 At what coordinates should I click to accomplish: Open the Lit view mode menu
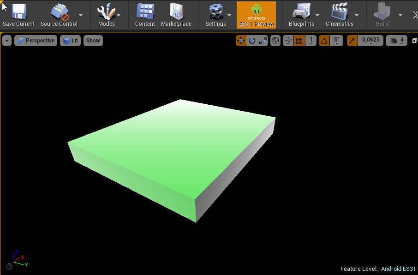(x=71, y=41)
